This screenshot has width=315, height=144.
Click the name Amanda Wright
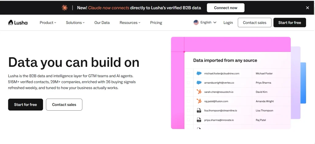(x=265, y=101)
